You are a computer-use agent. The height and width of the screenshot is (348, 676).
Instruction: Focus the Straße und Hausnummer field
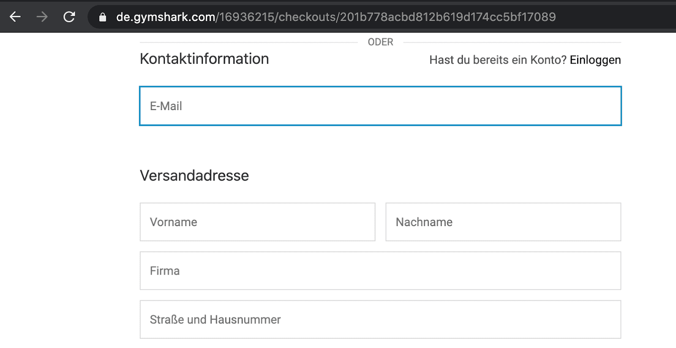[380, 319]
